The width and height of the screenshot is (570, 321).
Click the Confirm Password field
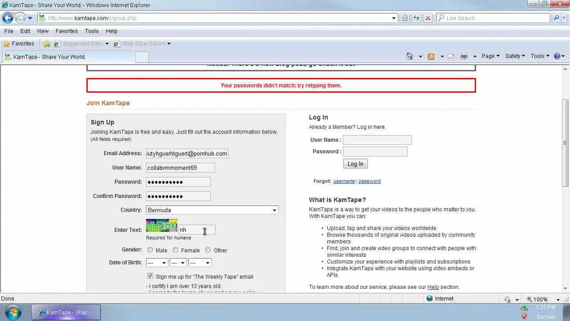click(178, 196)
